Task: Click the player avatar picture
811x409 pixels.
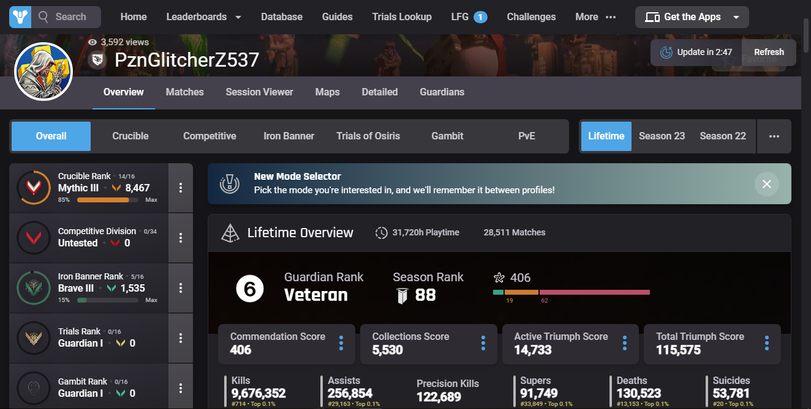Action: pos(43,72)
